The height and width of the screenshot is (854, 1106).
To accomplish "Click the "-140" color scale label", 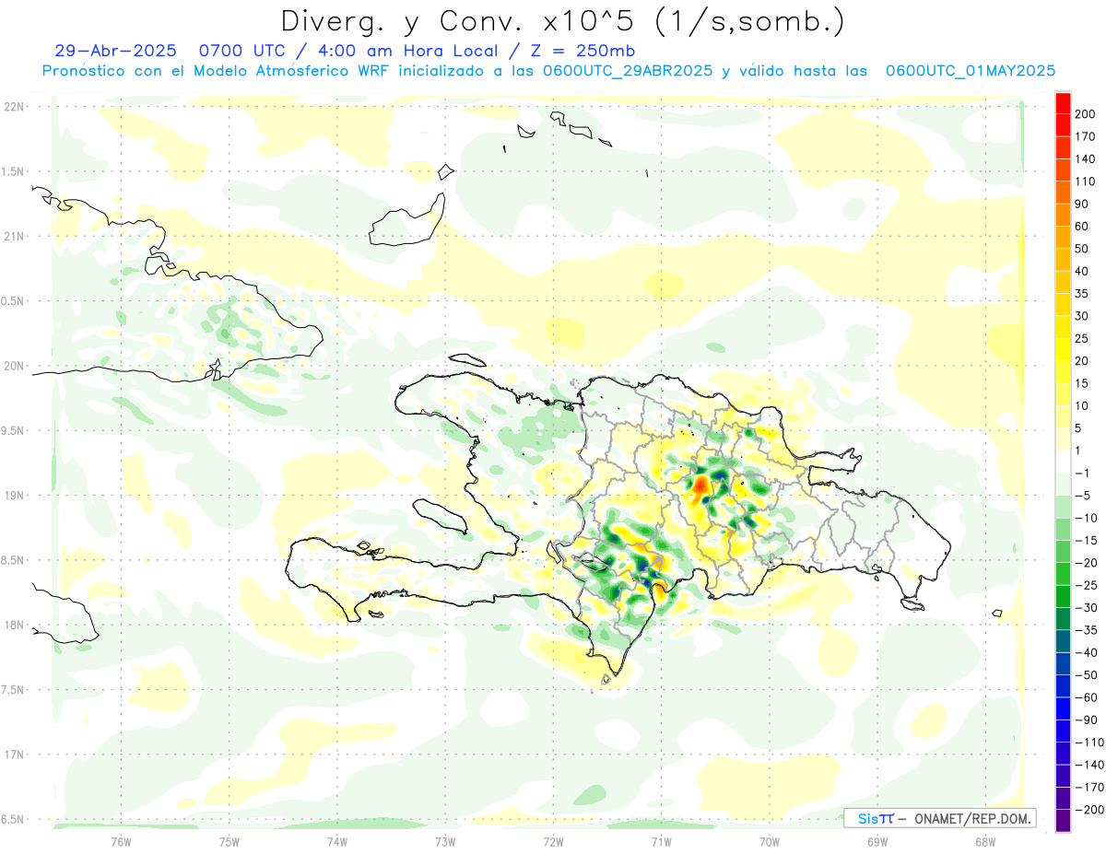I will click(x=1088, y=765).
